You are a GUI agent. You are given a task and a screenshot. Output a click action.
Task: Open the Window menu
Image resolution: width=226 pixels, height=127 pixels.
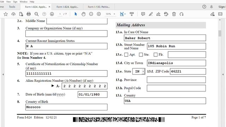click(23, 2)
